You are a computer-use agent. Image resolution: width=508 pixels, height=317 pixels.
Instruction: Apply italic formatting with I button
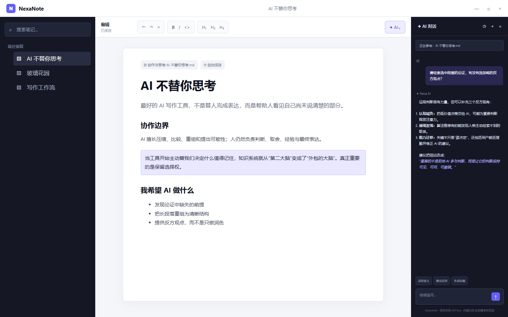tap(180, 27)
